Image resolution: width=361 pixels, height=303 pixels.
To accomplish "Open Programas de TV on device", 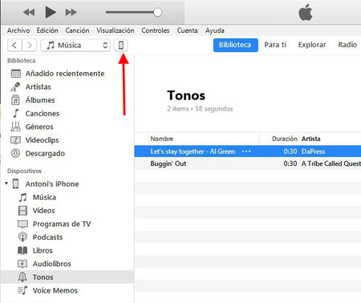I will click(62, 224).
